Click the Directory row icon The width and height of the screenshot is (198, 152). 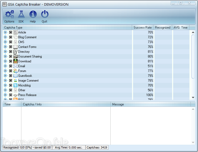pyautogui.click(x=15, y=52)
